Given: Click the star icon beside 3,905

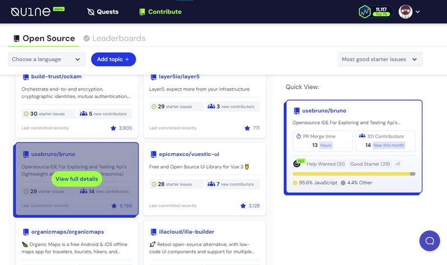Looking at the screenshot, I should click(113, 128).
